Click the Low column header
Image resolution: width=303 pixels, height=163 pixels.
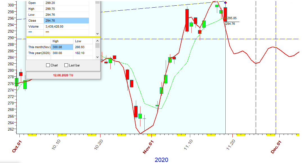click(83, 41)
